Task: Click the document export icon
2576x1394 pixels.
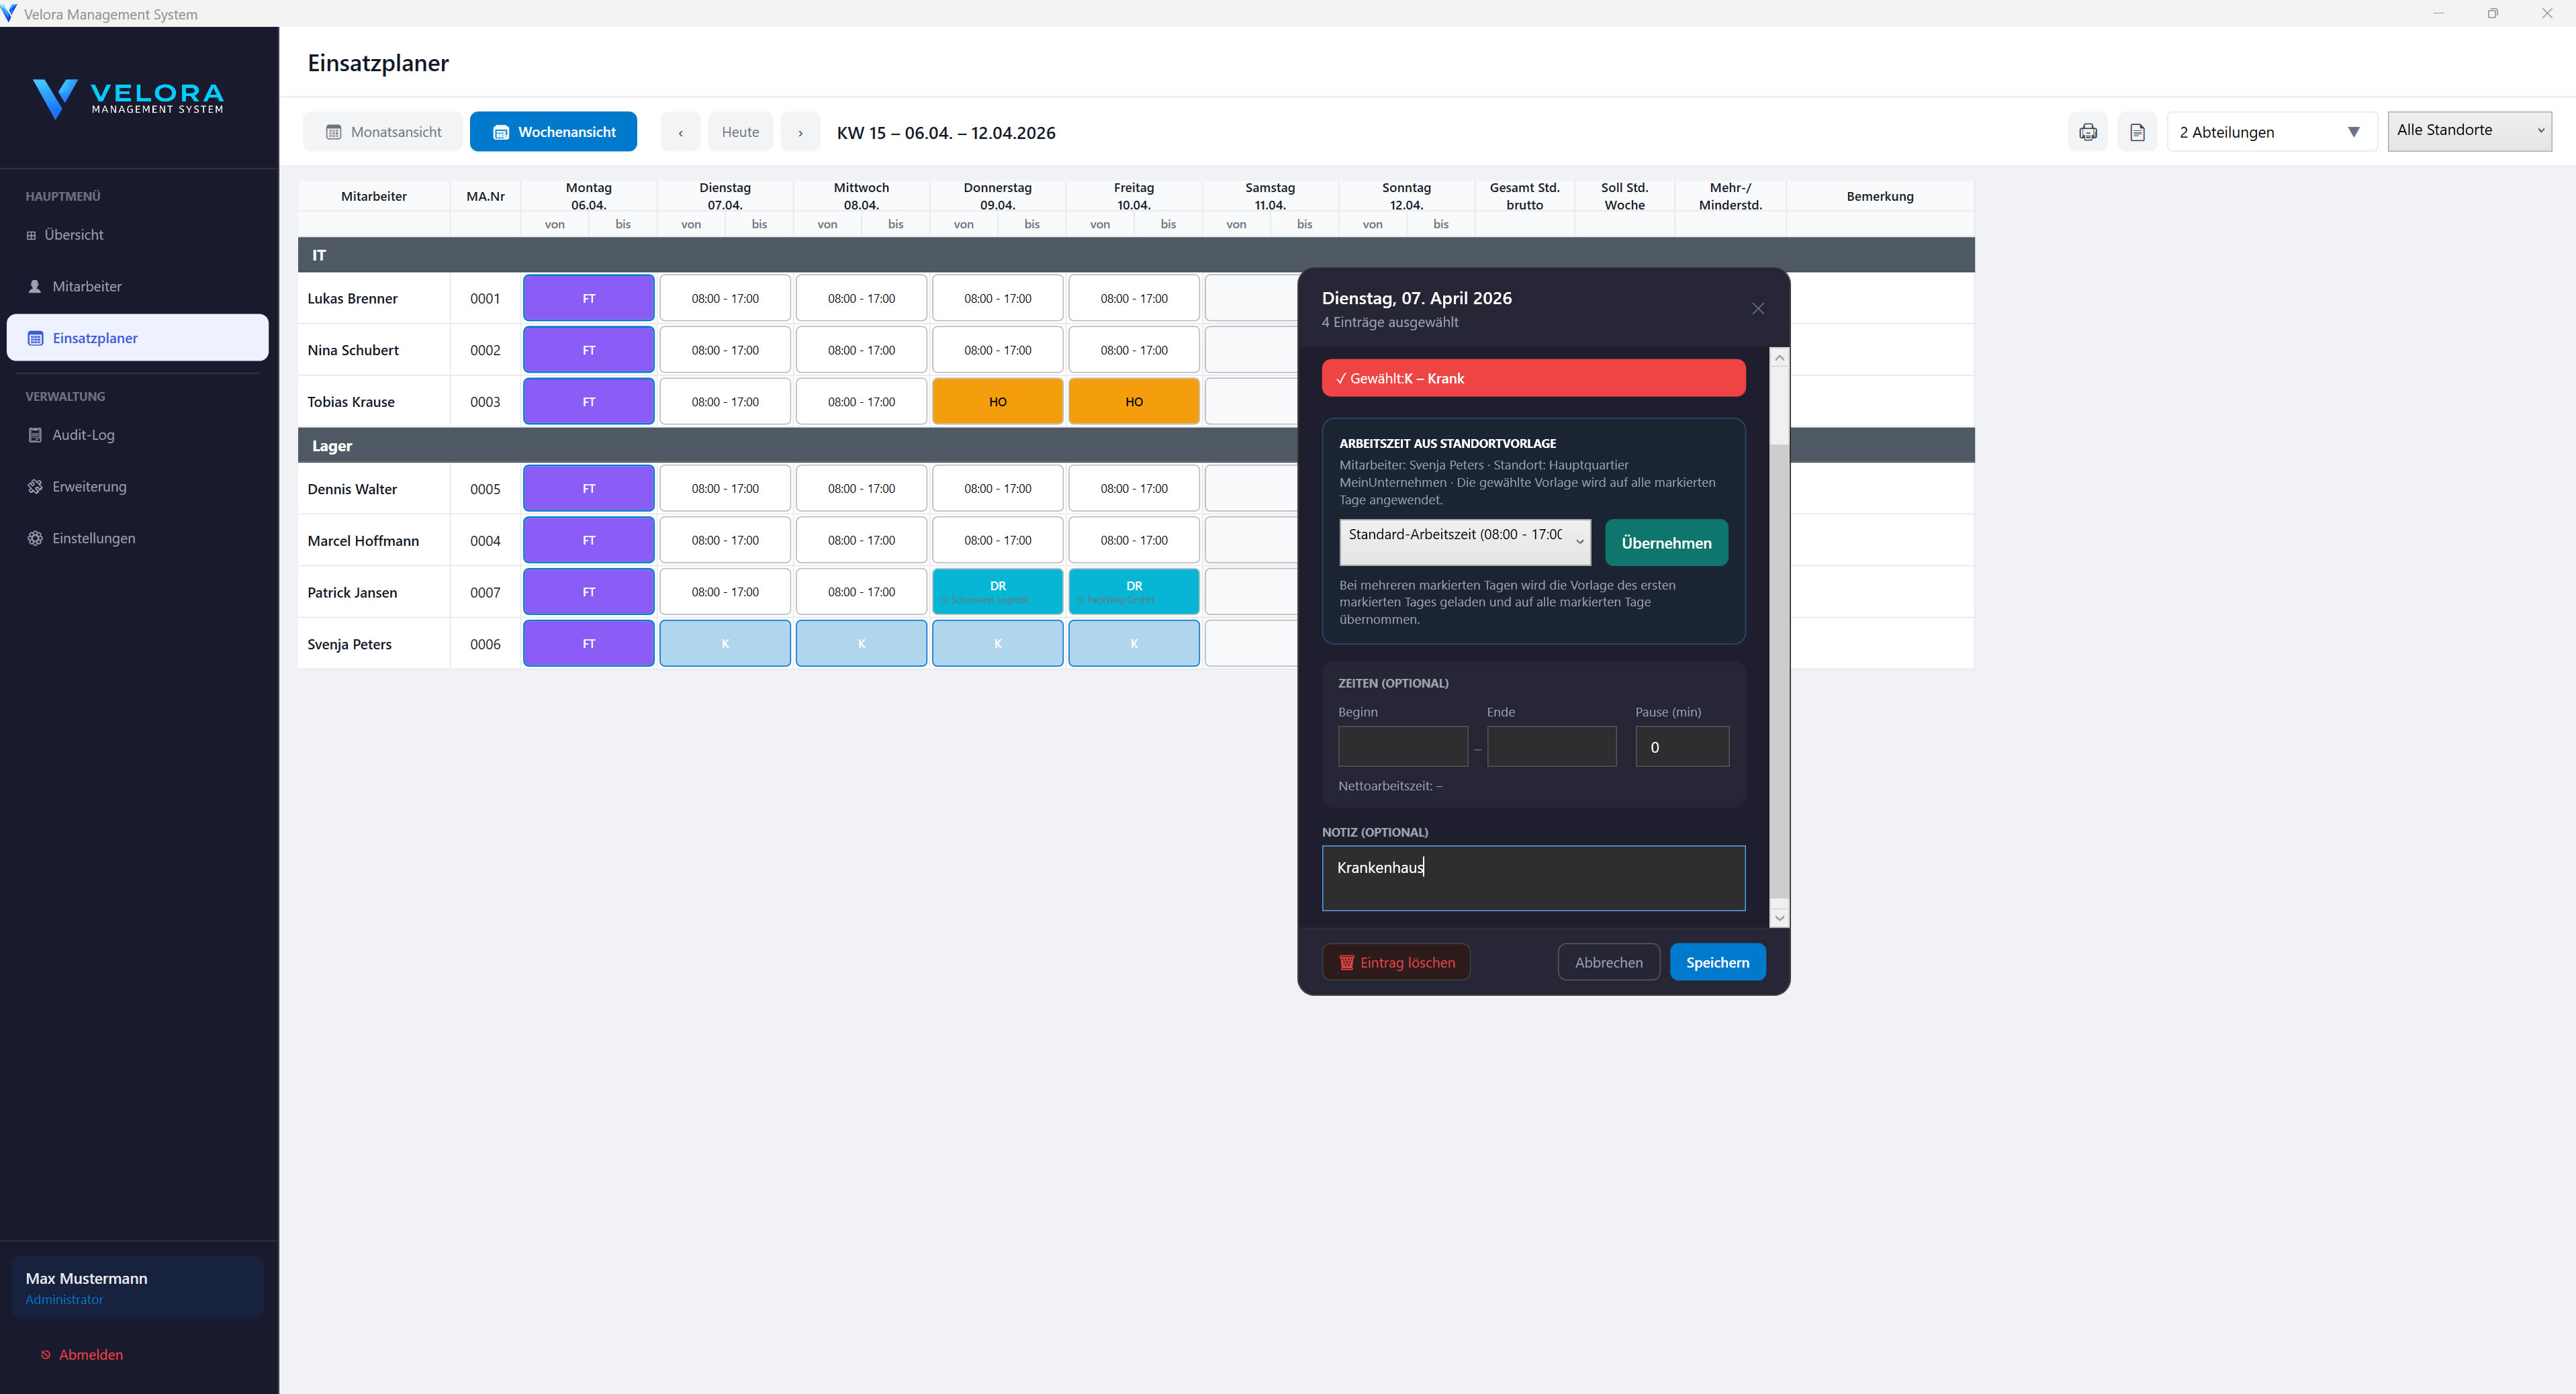Action: [x=2137, y=132]
